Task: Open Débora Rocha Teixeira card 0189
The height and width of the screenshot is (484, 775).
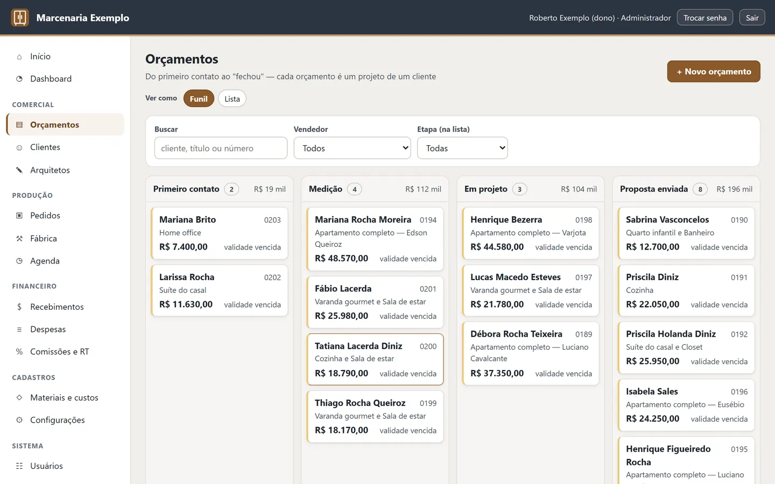Action: click(531, 354)
